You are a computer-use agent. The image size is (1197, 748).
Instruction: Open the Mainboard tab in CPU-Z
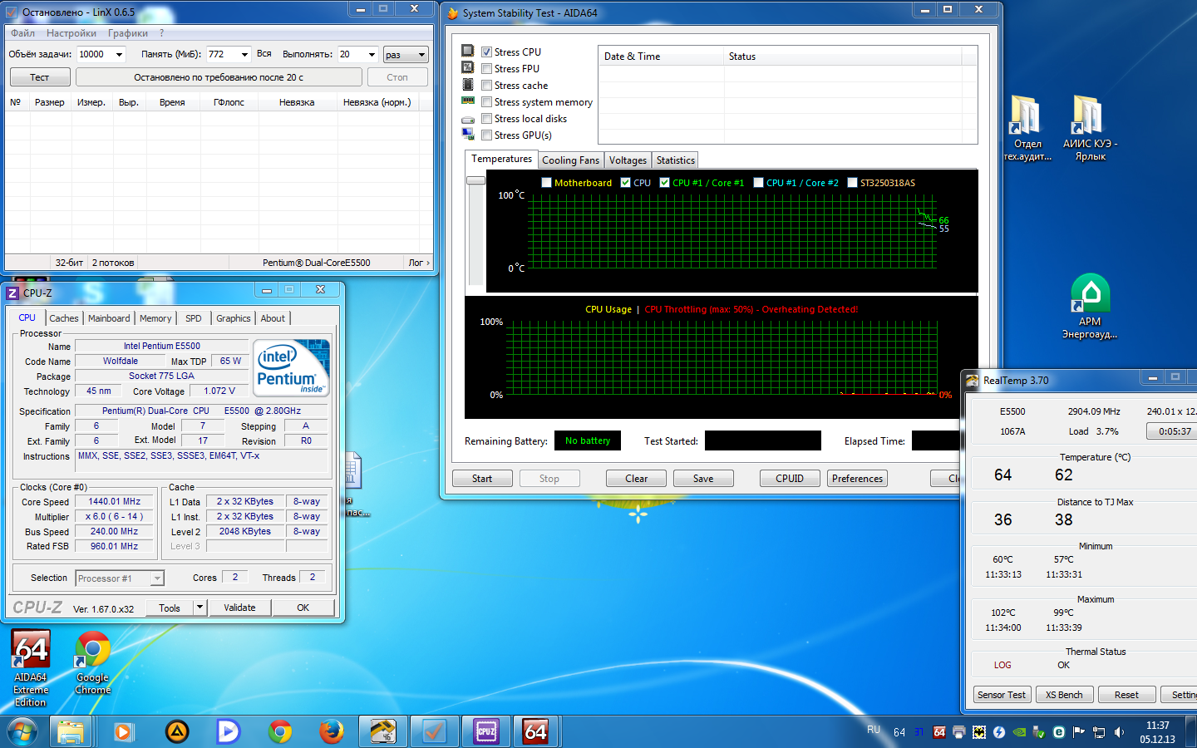point(109,318)
